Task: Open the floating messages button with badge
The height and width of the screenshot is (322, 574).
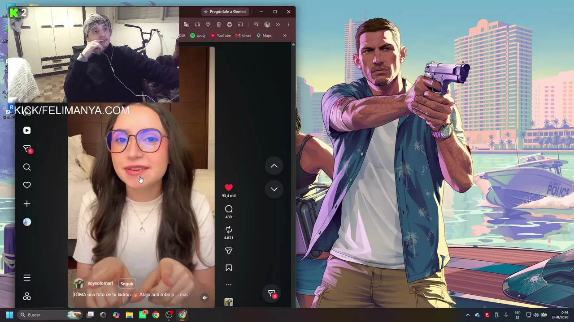Action: tap(272, 294)
